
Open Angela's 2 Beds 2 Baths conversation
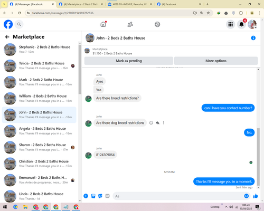[39, 131]
